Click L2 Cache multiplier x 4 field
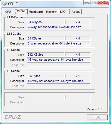 click(78, 54)
